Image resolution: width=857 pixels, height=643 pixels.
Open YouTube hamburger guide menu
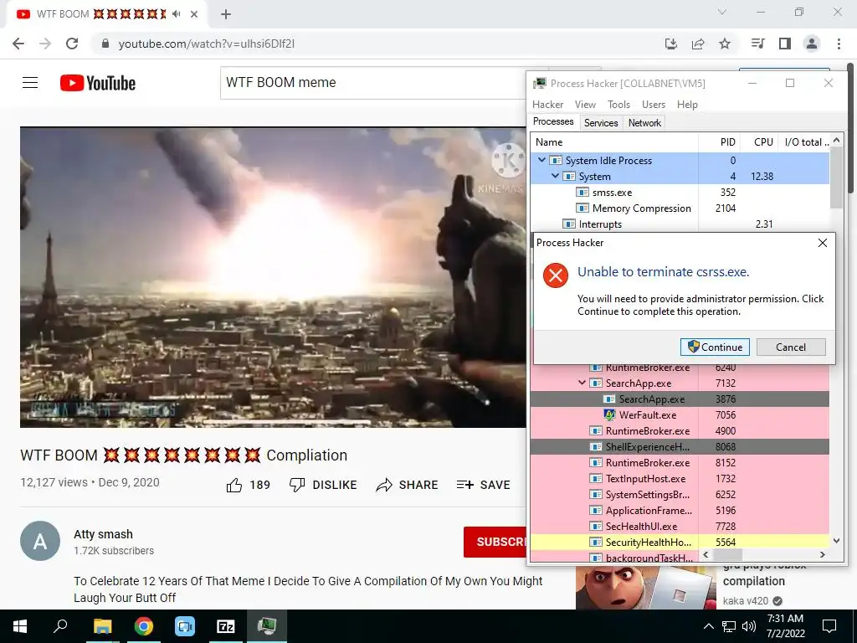(30, 83)
